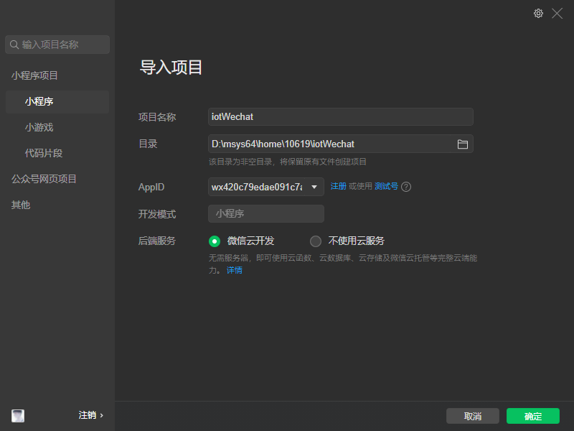Open the 开发模式 dropdown
Screen dimensions: 574x431
click(x=266, y=213)
